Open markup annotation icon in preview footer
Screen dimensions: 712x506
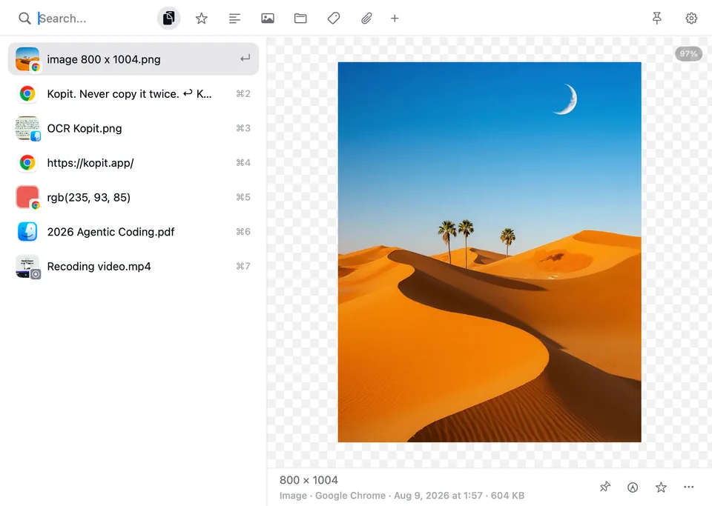[x=633, y=487]
